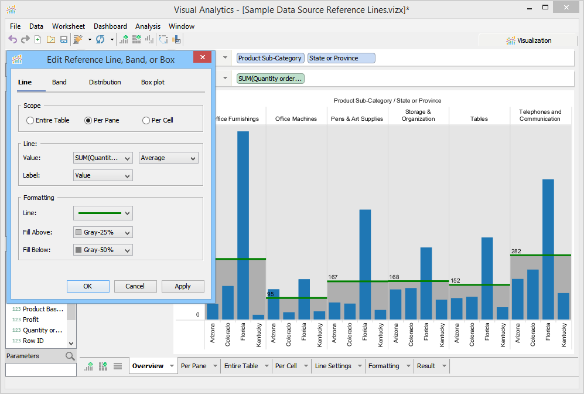Click the Parameters search magnifier icon
The height and width of the screenshot is (394, 584).
tap(70, 356)
